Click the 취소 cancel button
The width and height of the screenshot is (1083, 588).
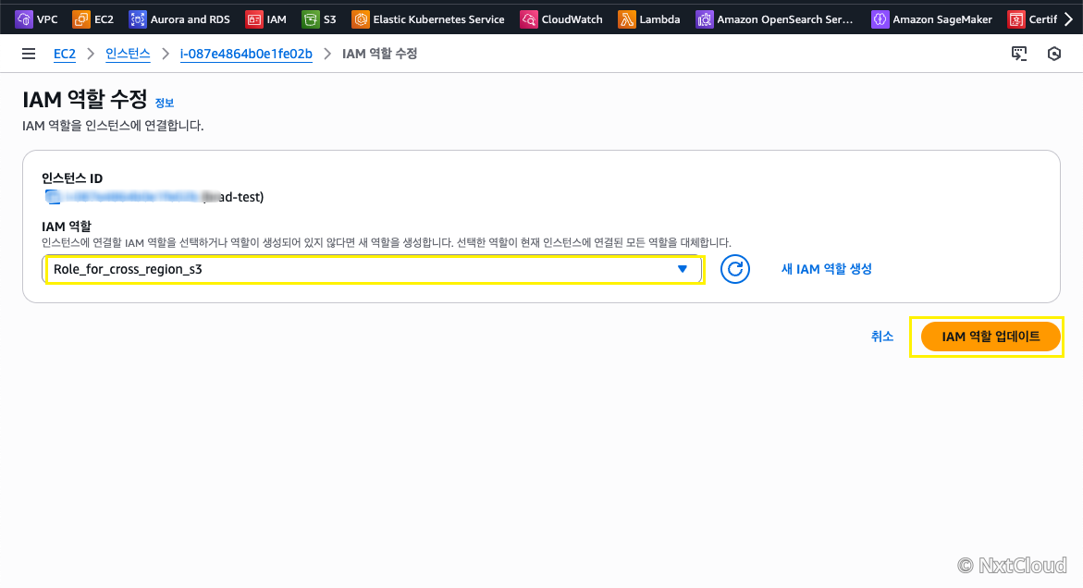click(882, 337)
